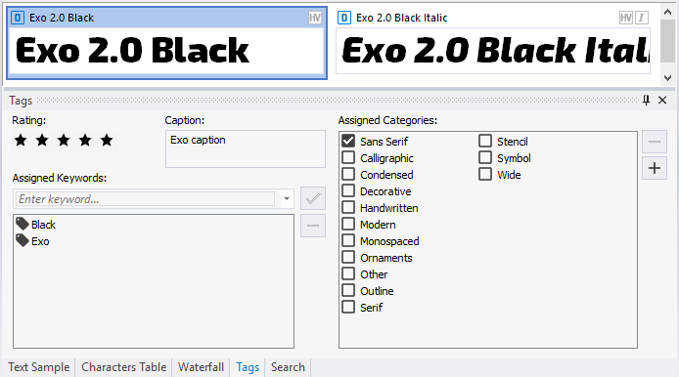
Task: Check the Symbol category
Action: coord(485,157)
